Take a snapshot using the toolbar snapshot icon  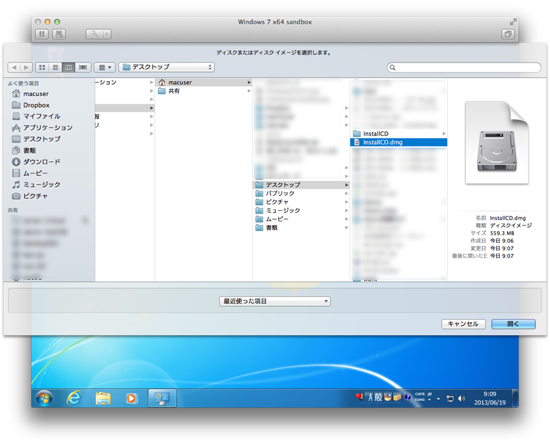(59, 34)
